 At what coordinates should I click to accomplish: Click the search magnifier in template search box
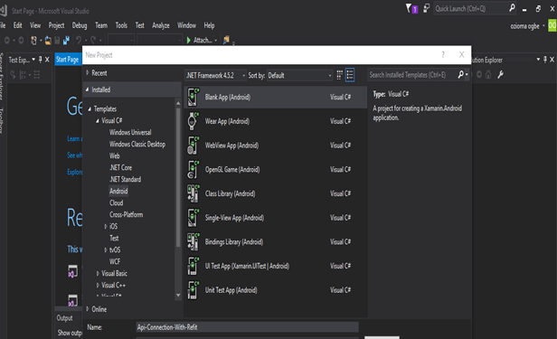click(x=461, y=74)
